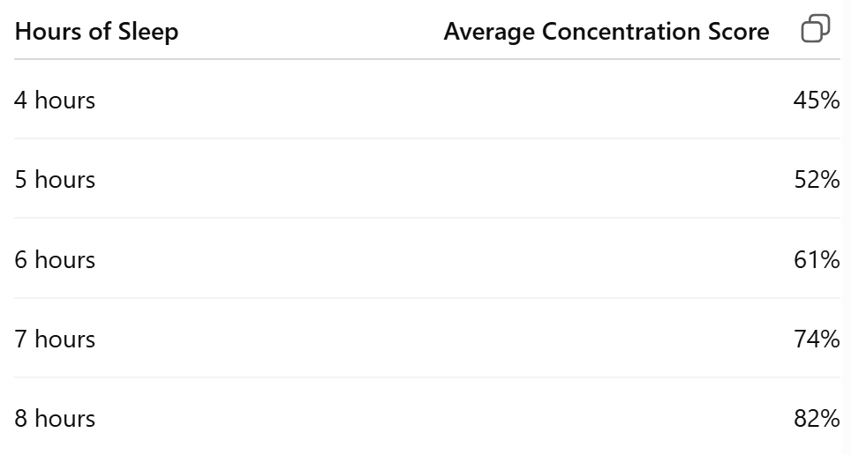The width and height of the screenshot is (851, 455).
Task: Click the vertical scrollbar at the right edge
Action: 847,227
